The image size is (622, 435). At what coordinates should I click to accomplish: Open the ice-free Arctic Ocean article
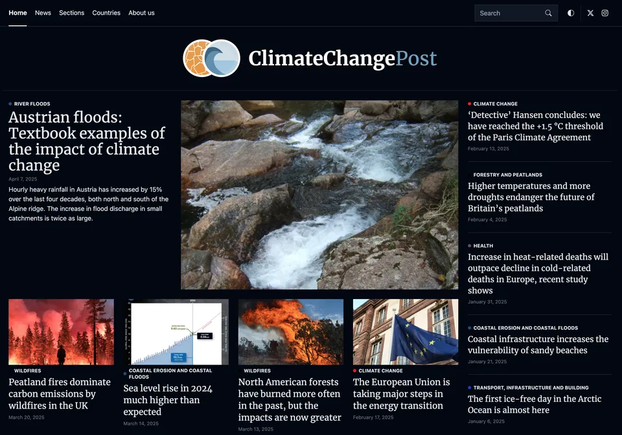pyautogui.click(x=535, y=405)
